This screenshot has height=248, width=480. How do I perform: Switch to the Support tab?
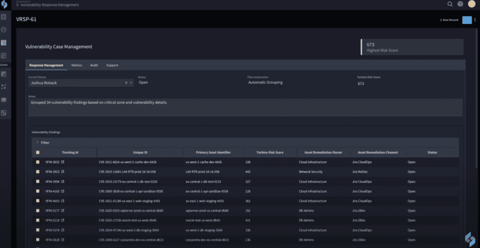[112, 65]
